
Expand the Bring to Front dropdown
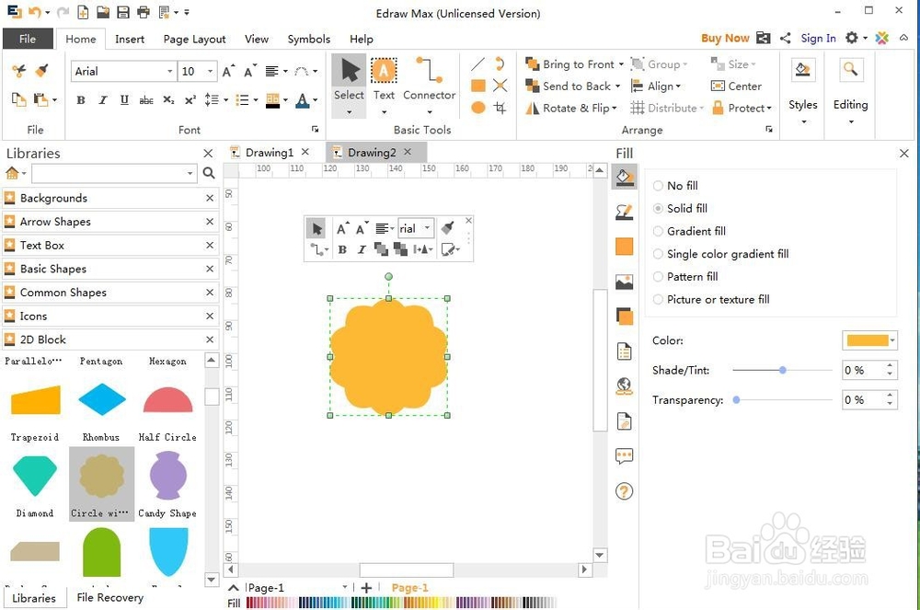tap(621, 64)
